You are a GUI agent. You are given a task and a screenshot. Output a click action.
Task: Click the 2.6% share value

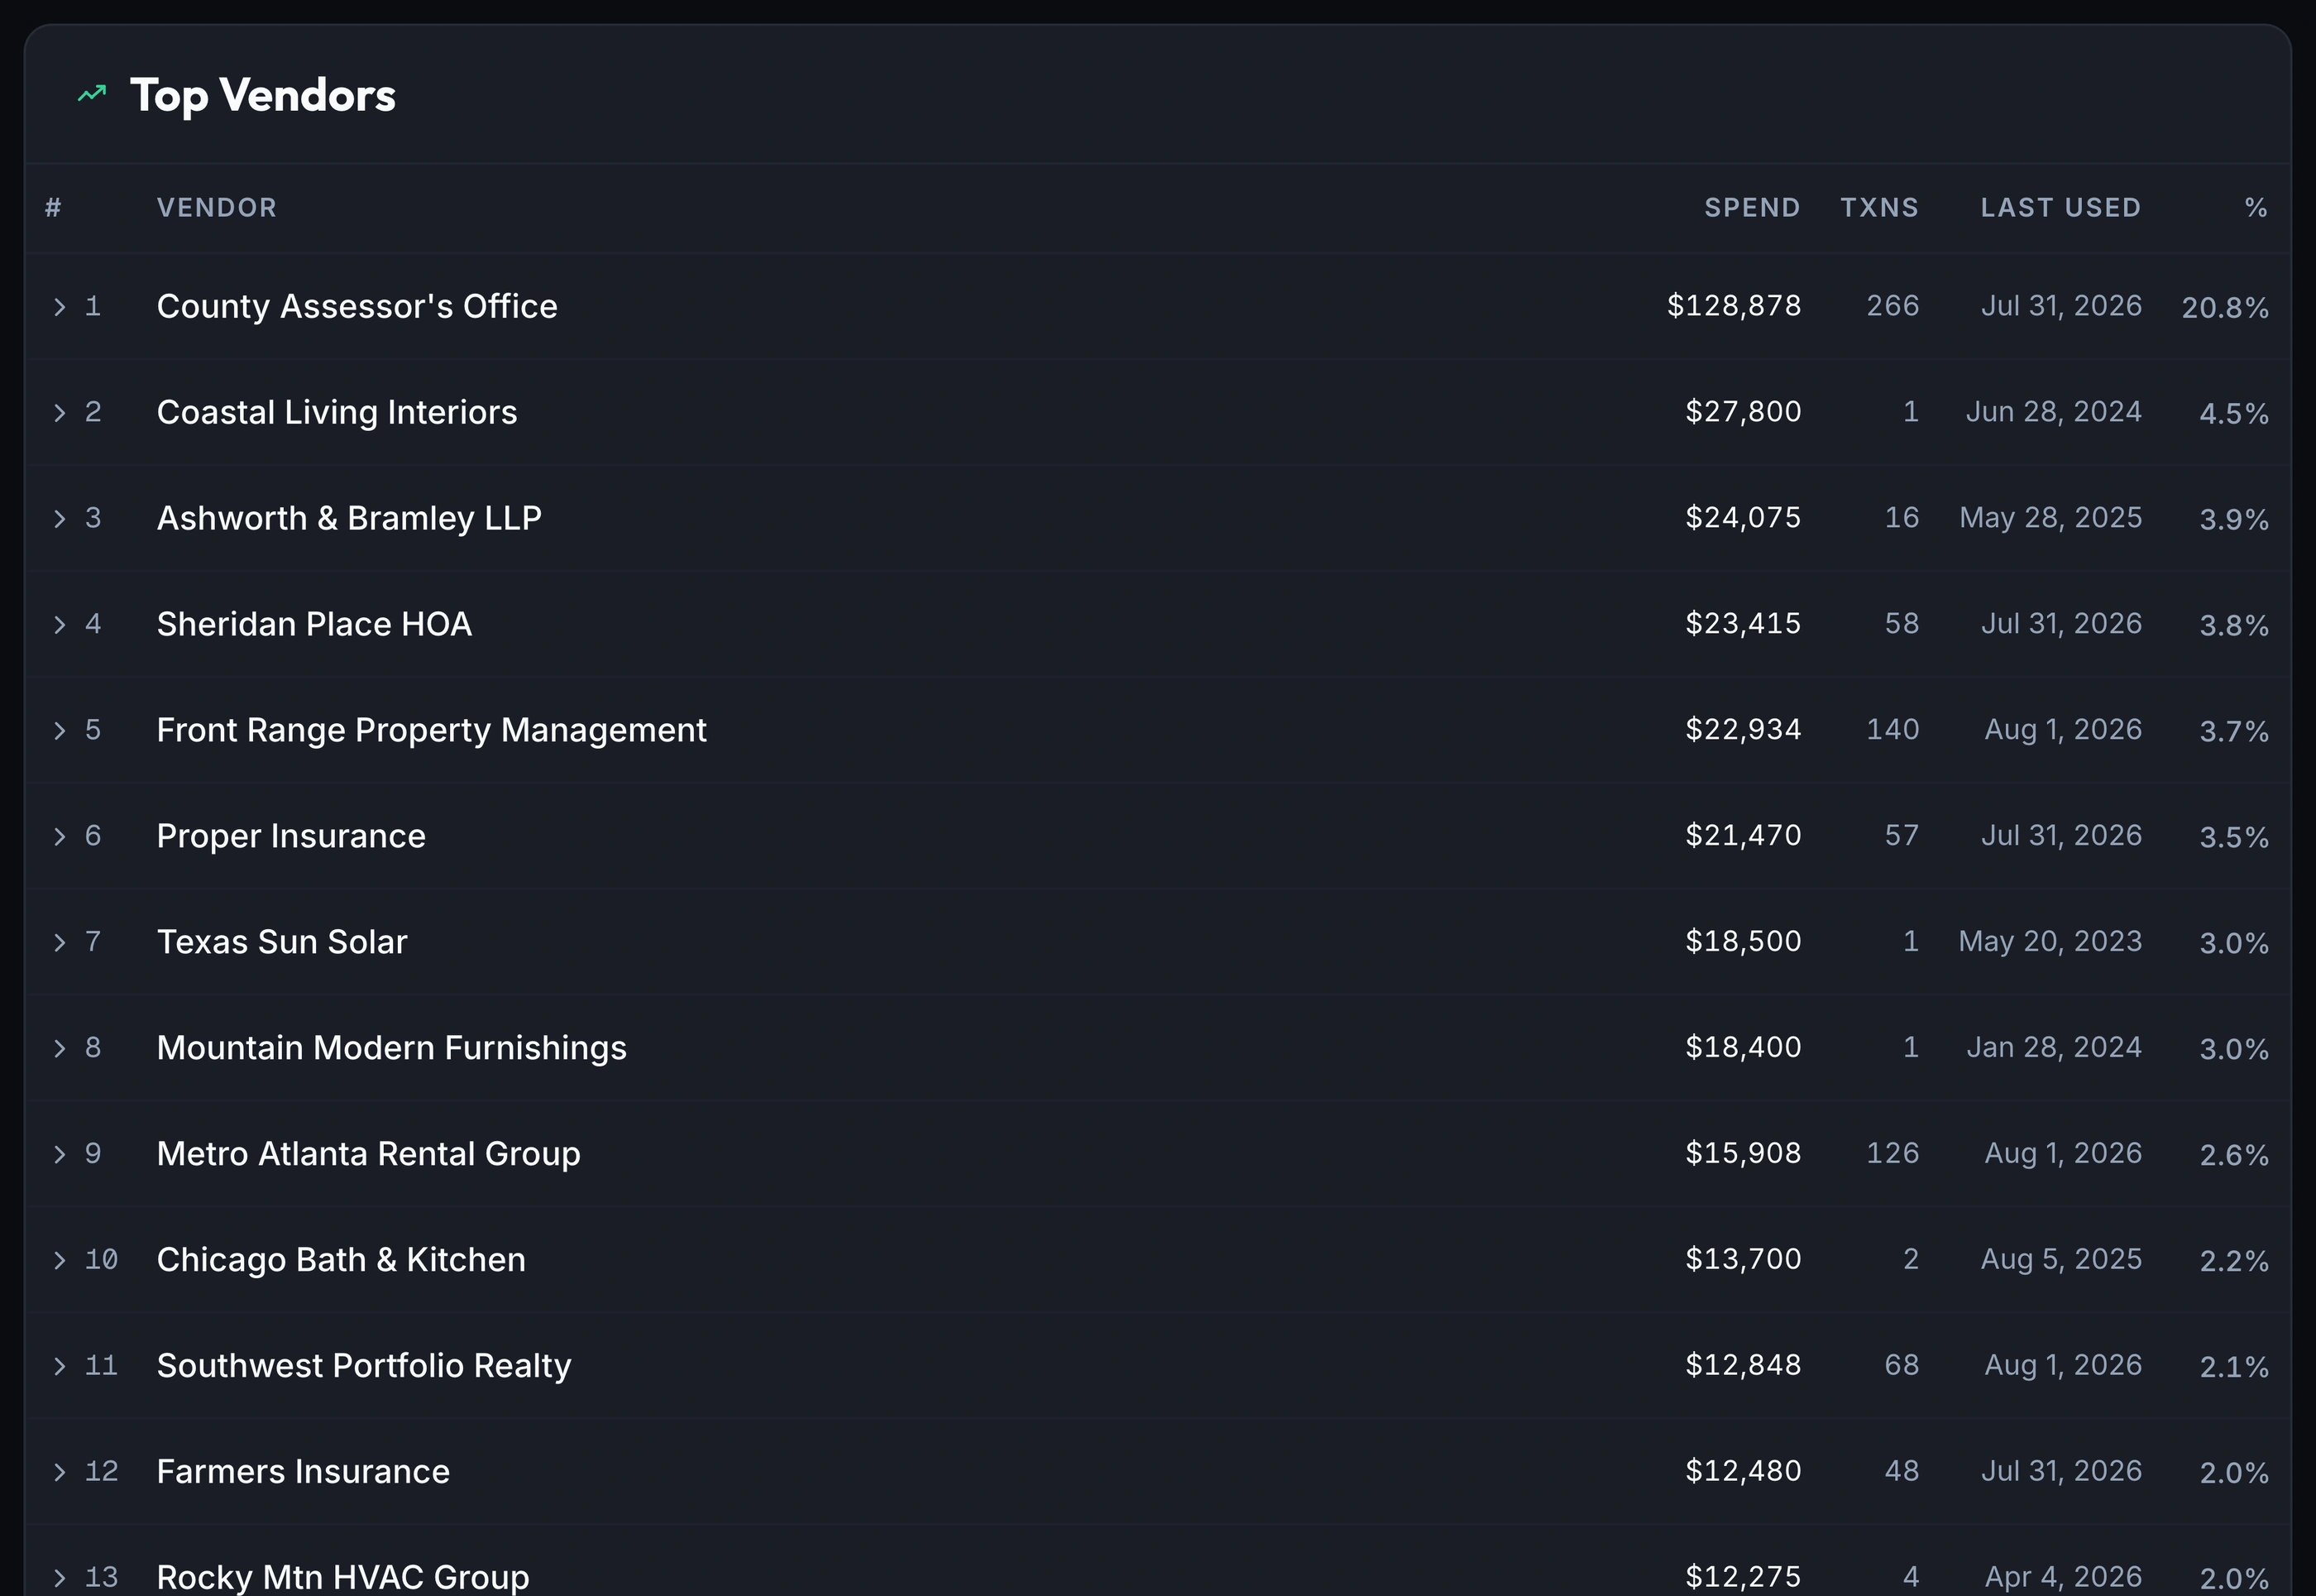point(2234,1156)
